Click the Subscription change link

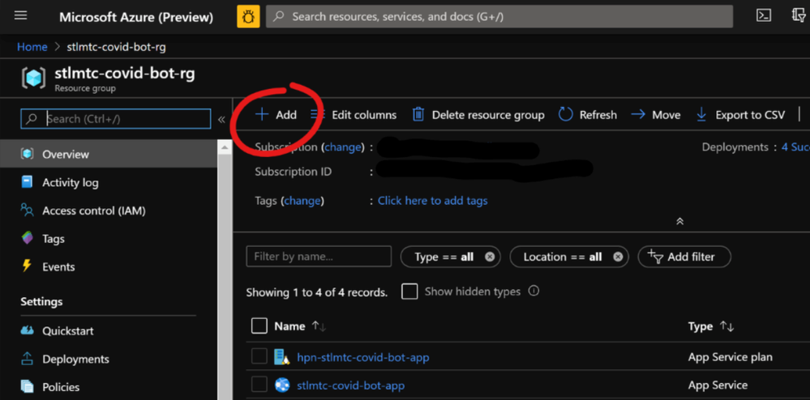[x=343, y=147]
